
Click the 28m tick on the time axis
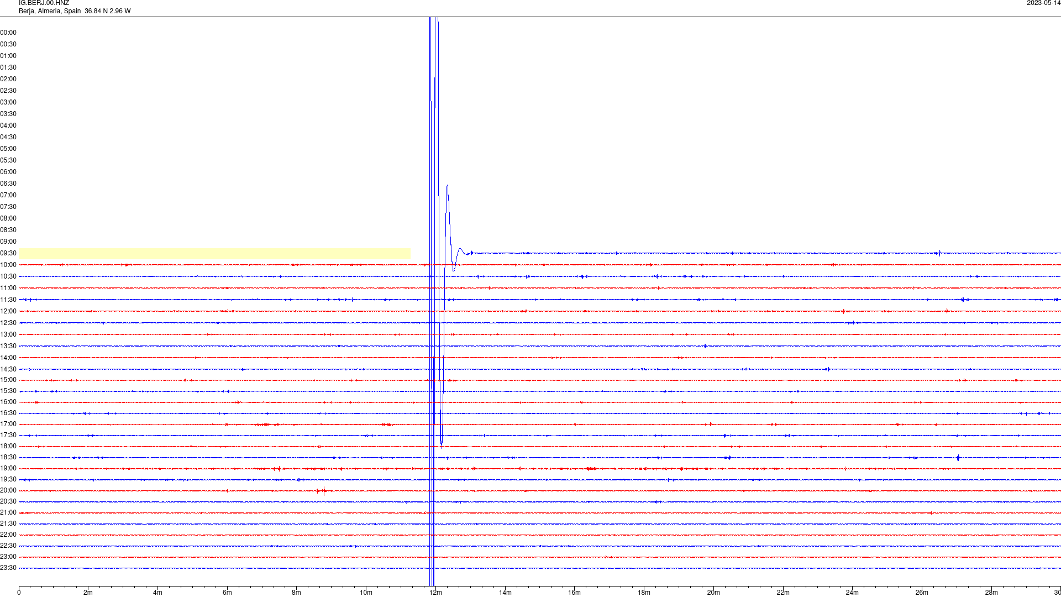point(991,593)
